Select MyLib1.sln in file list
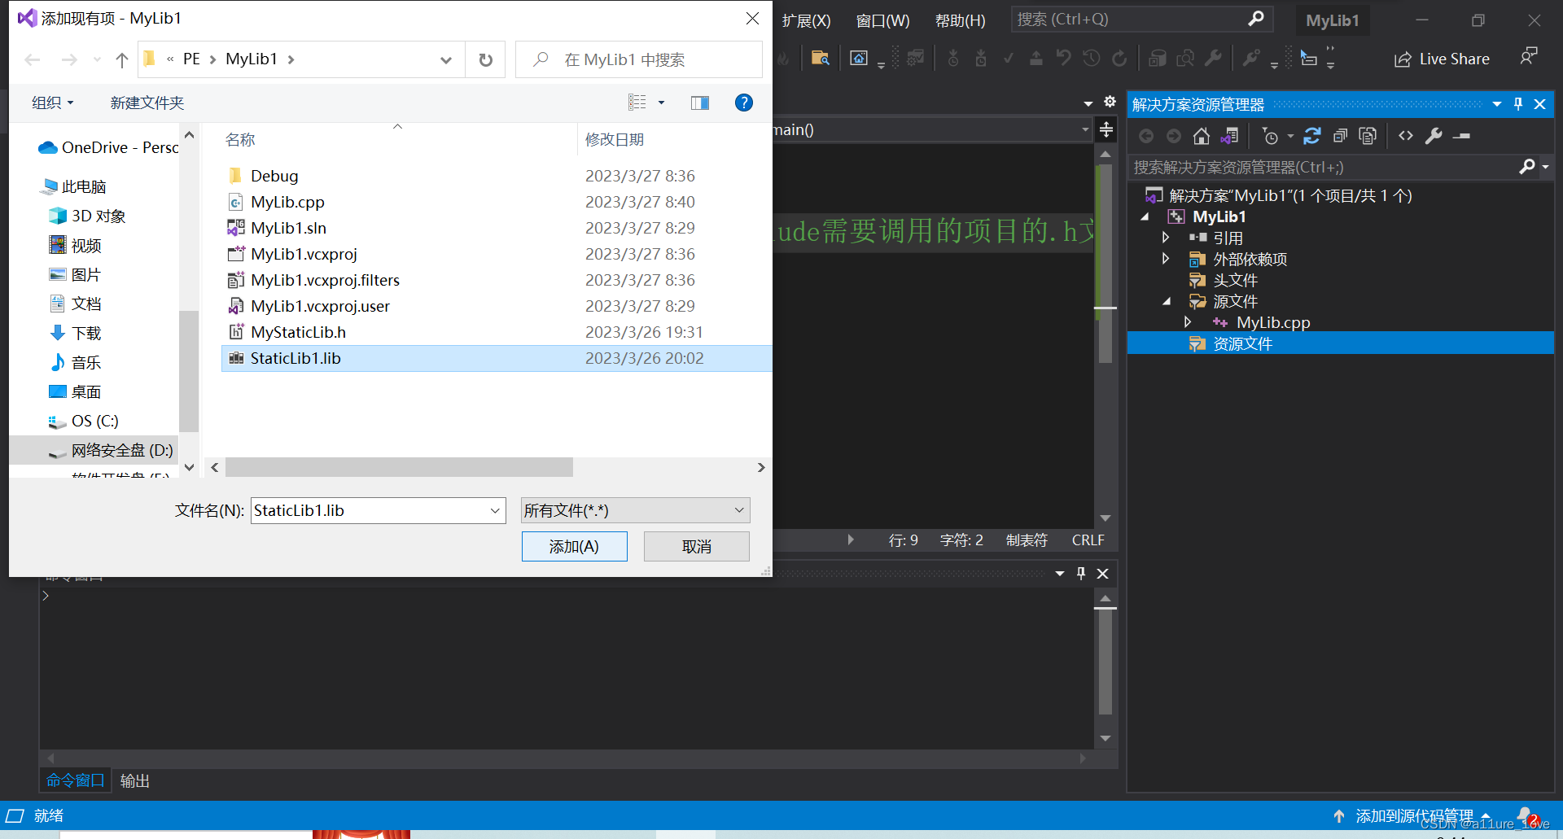Viewport: 1563px width, 839px height. click(x=288, y=228)
